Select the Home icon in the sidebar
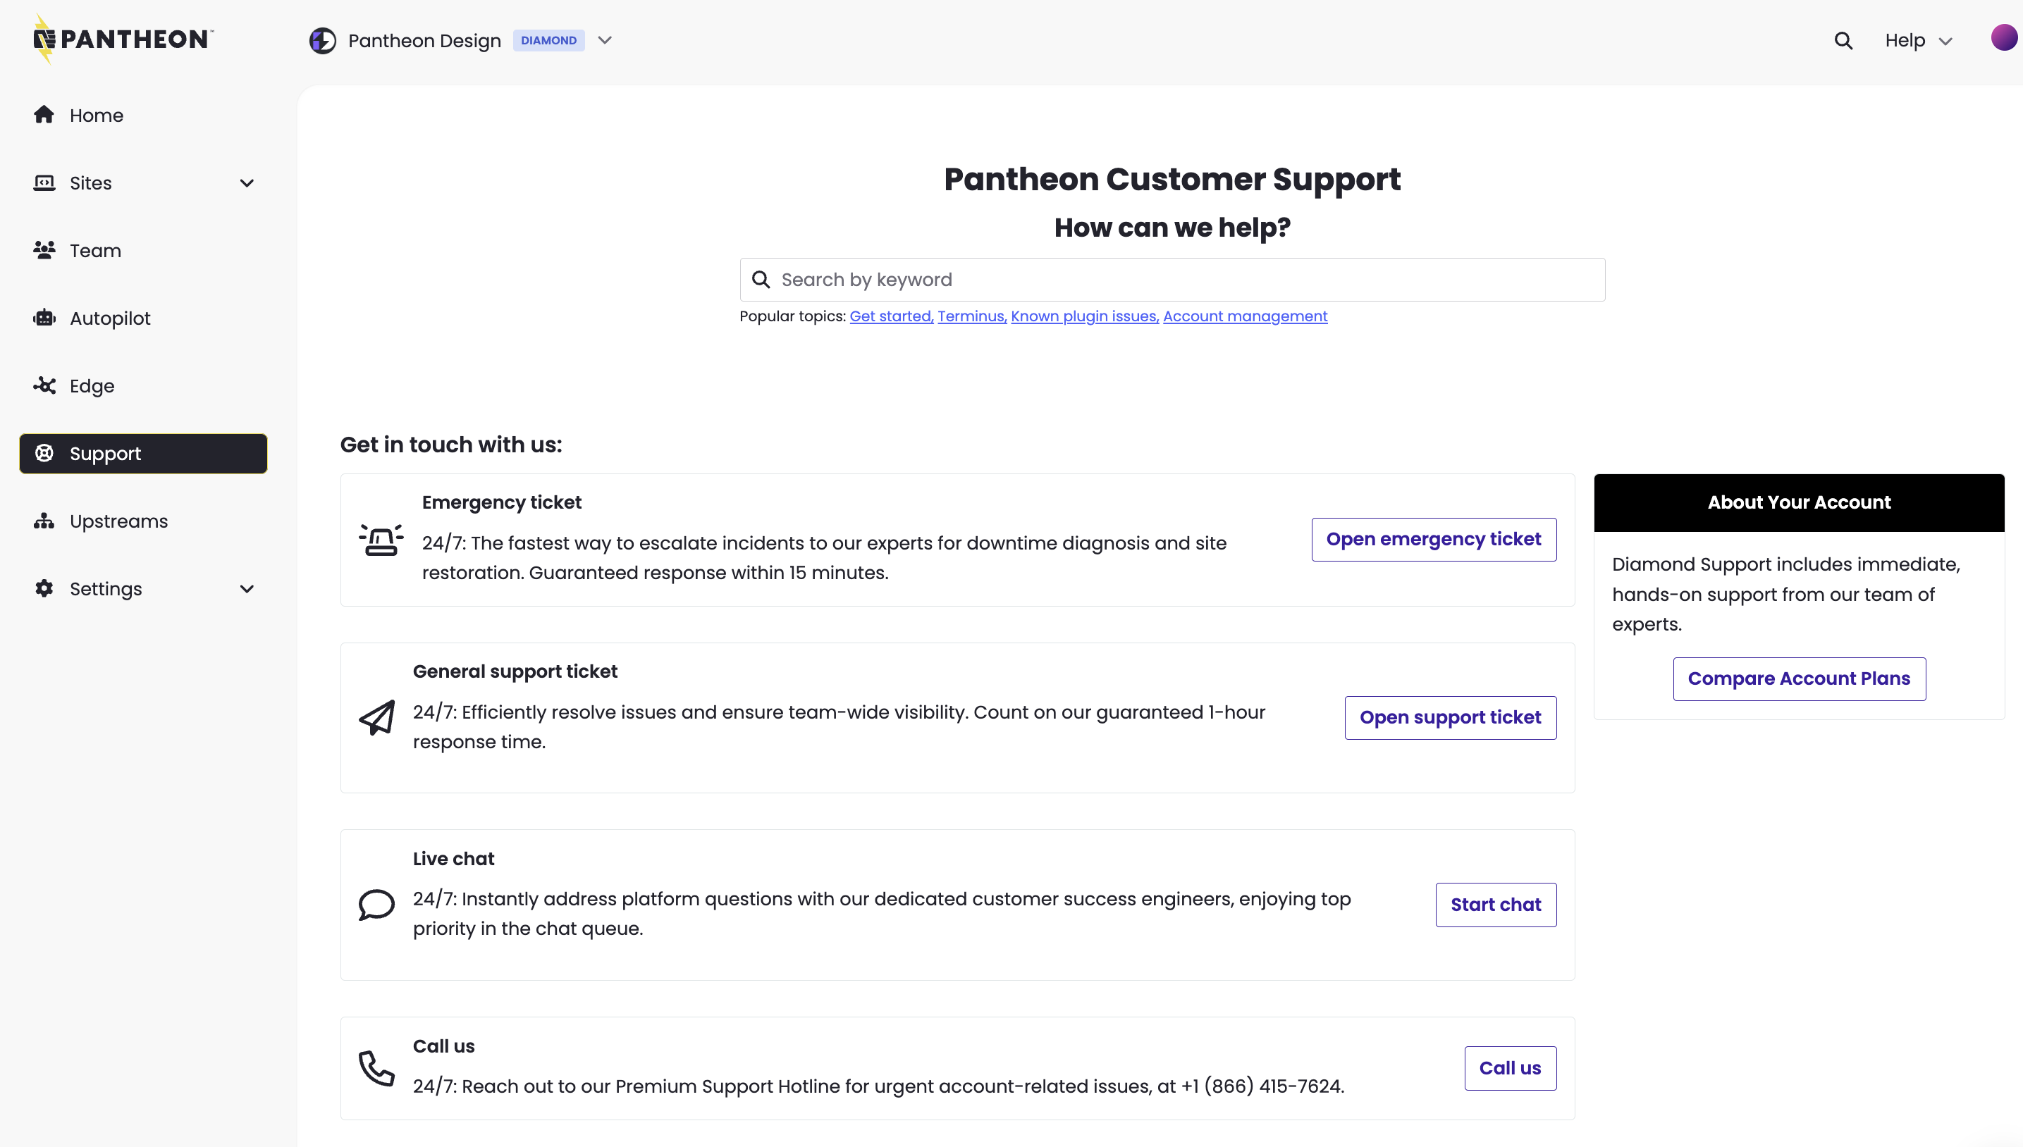This screenshot has height=1147, width=2023. [44, 114]
